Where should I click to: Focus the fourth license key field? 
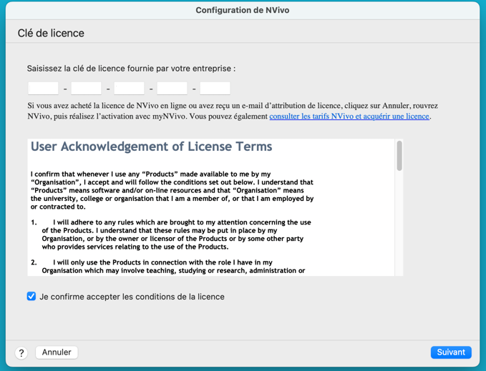coord(172,88)
